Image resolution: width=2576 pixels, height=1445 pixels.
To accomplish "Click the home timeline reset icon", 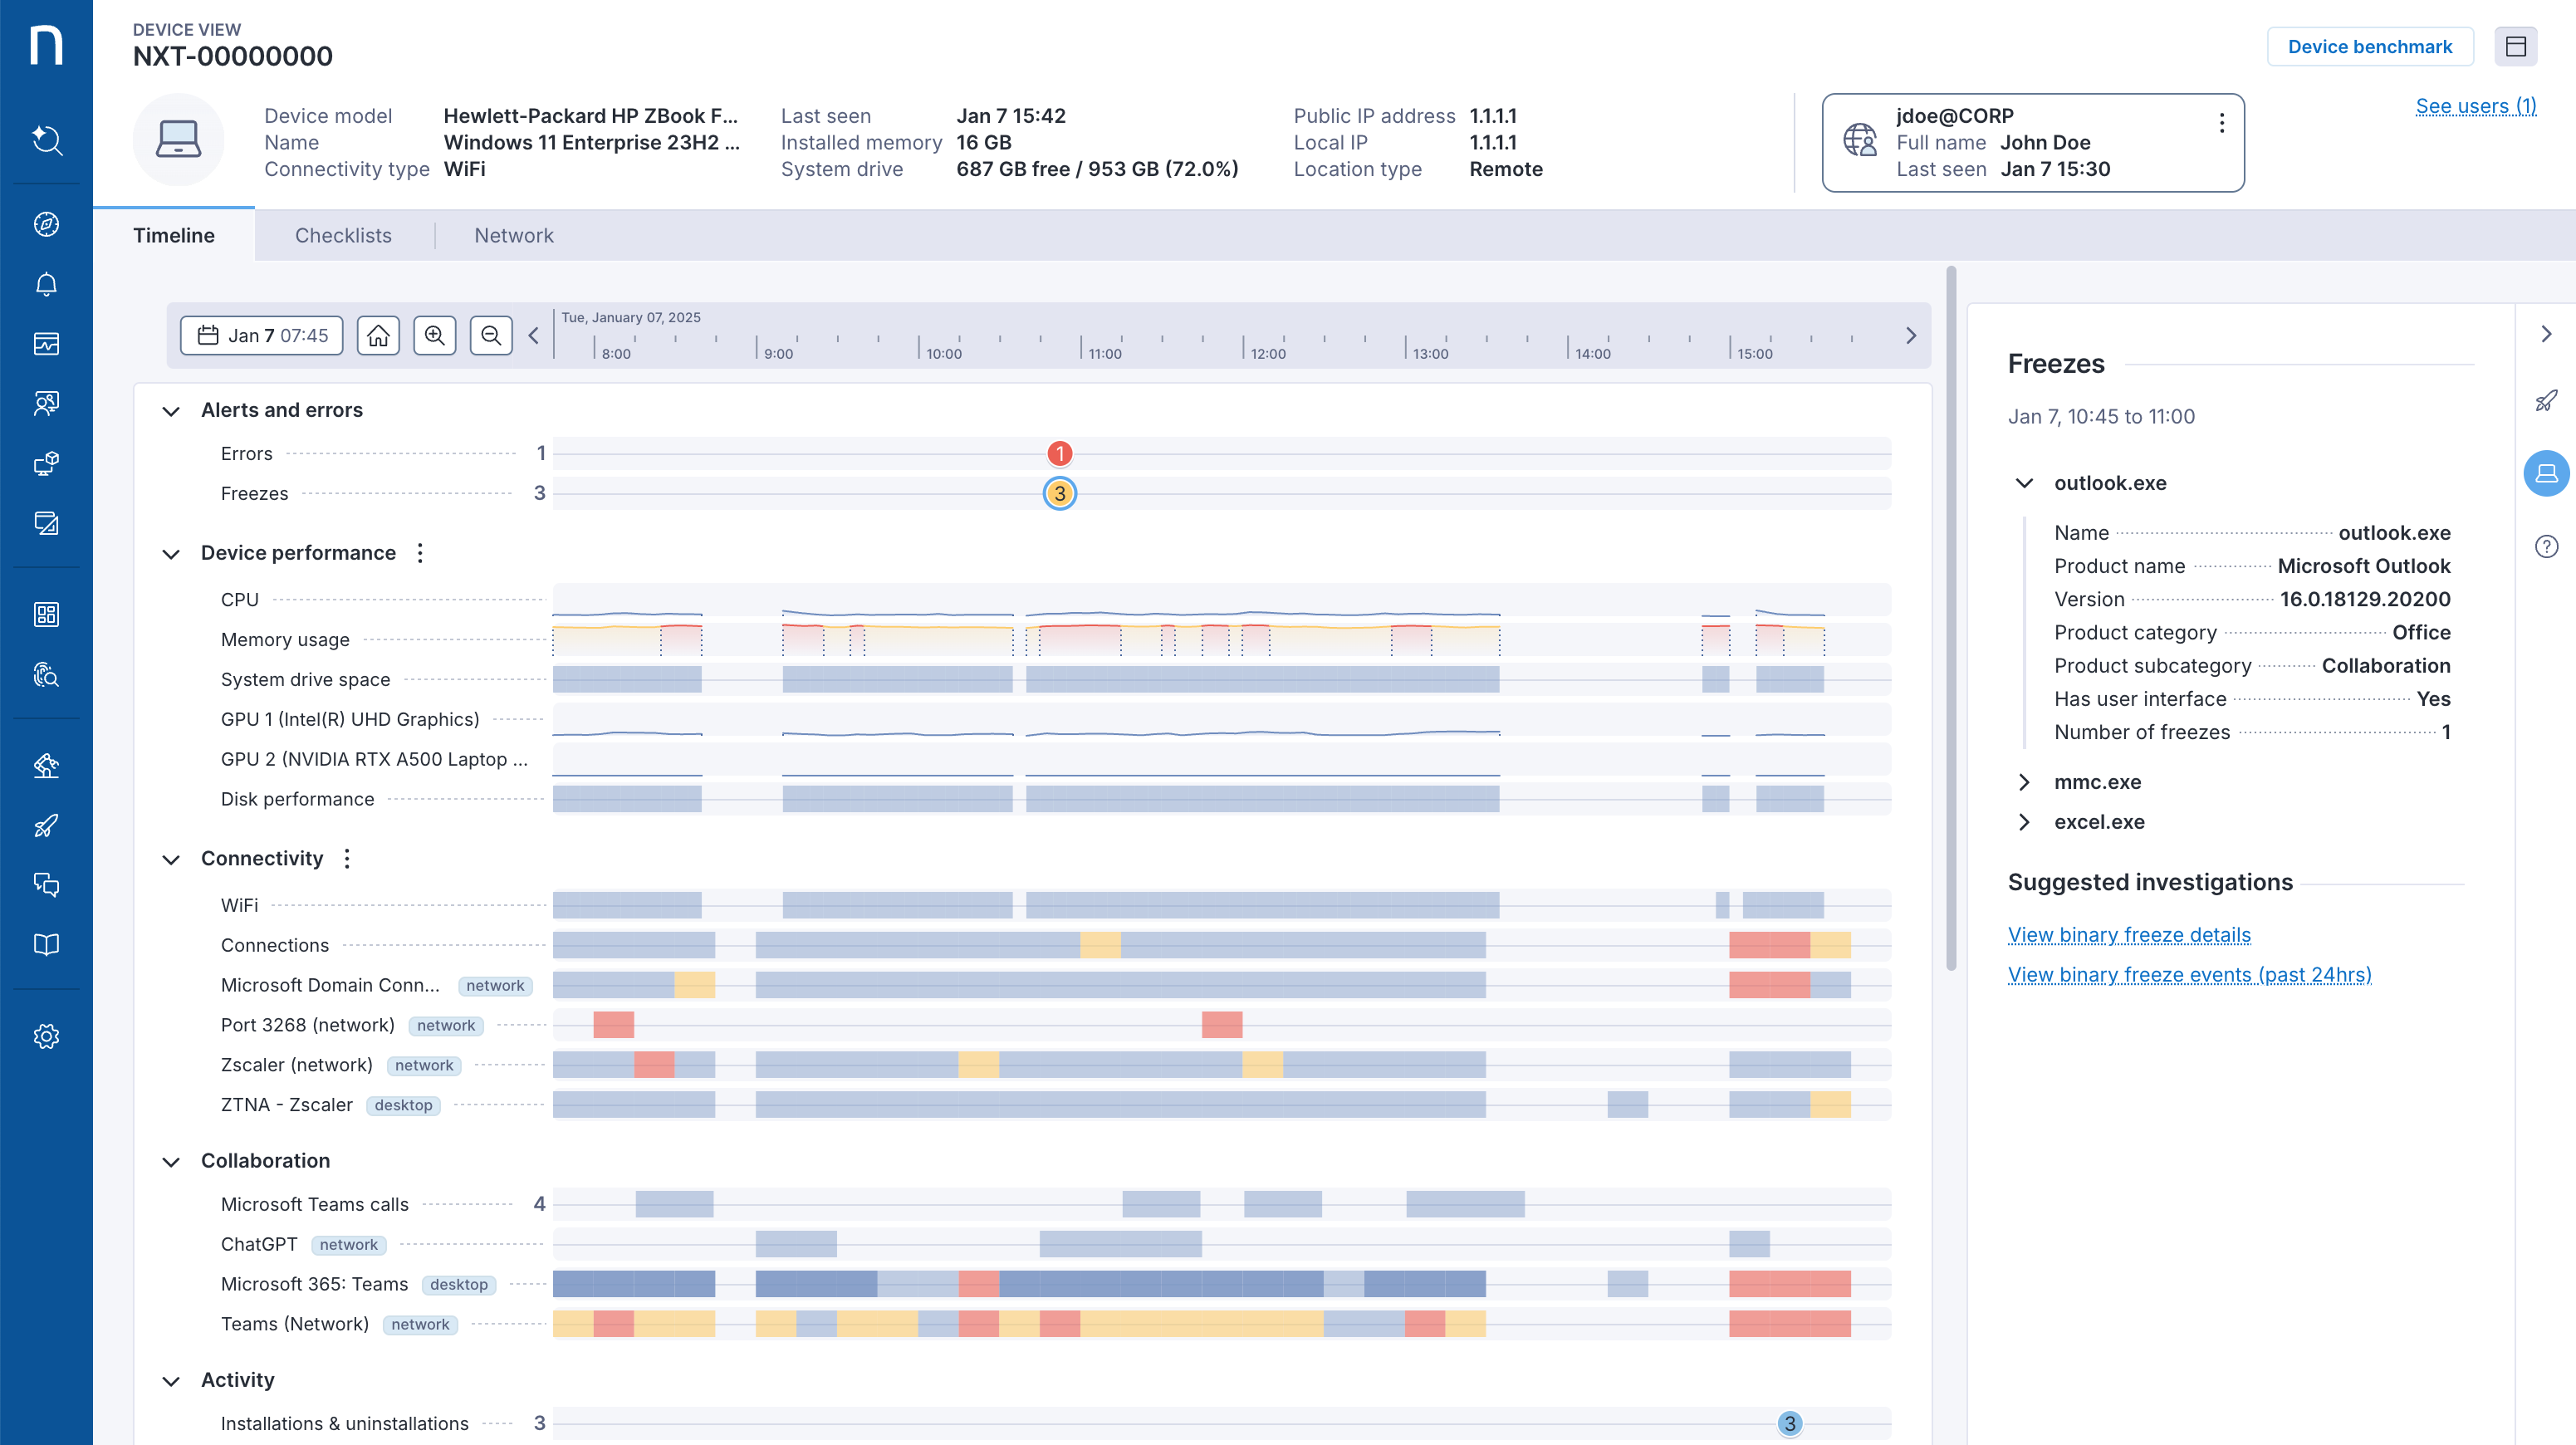I will (x=378, y=336).
